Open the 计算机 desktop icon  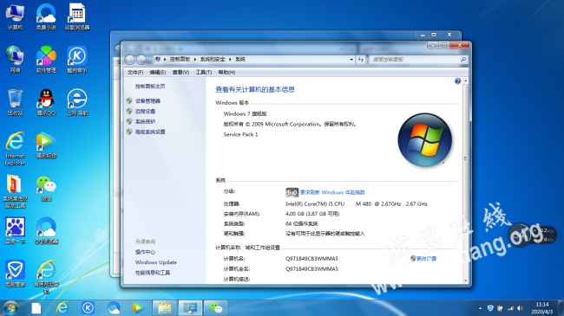[15, 16]
